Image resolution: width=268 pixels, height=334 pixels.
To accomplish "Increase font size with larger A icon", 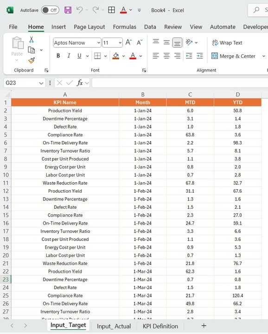I will (x=128, y=42).
